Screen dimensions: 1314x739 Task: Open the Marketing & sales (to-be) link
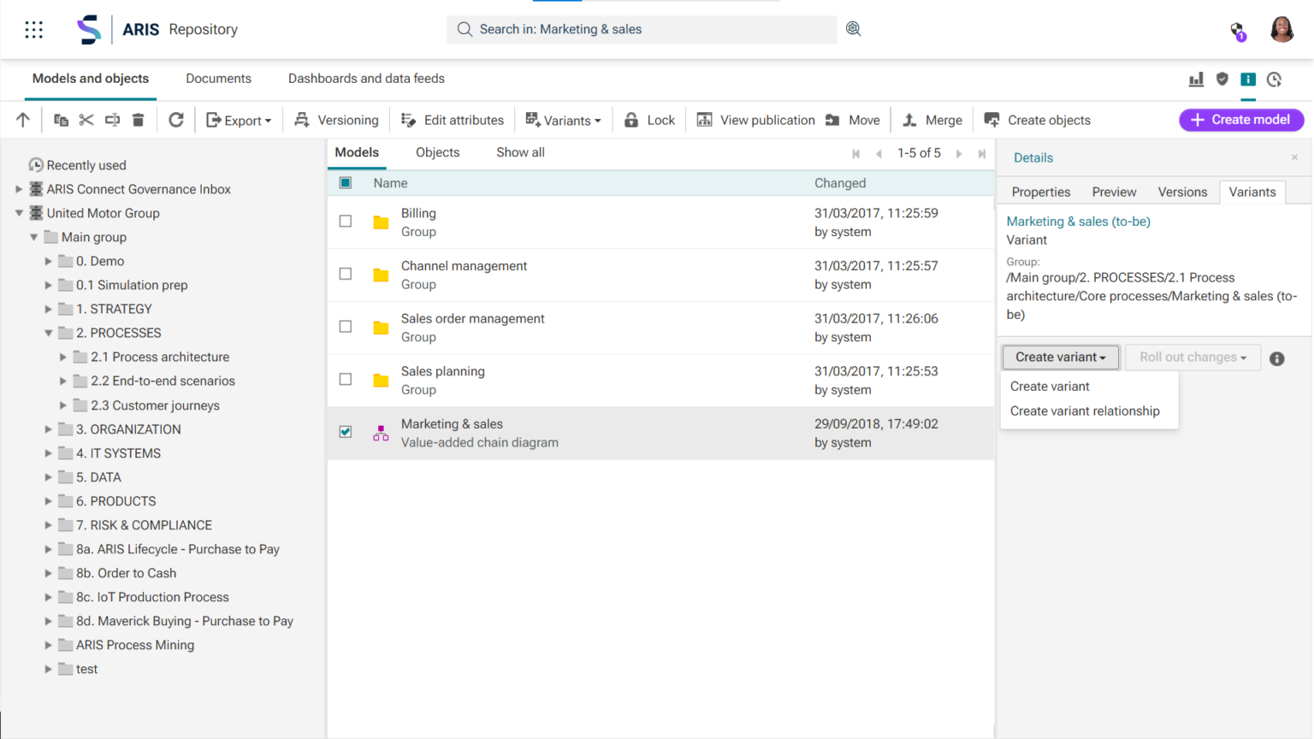(x=1077, y=221)
